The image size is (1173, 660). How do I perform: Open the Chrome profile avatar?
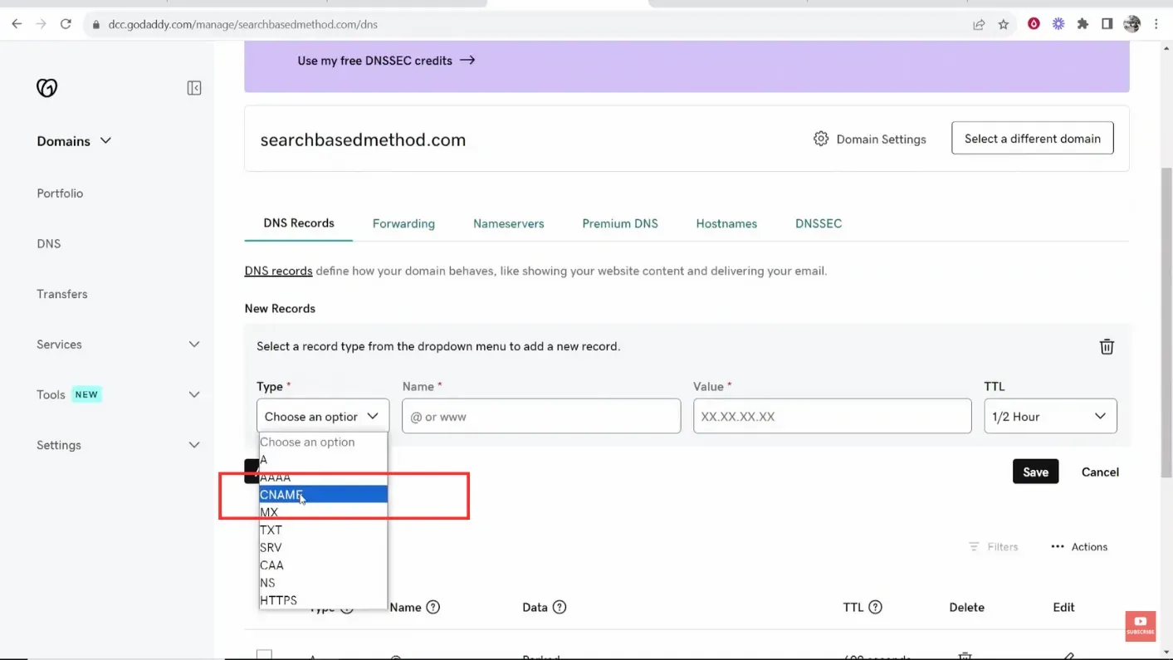click(1132, 24)
